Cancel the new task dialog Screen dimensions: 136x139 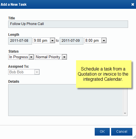(x=122, y=132)
